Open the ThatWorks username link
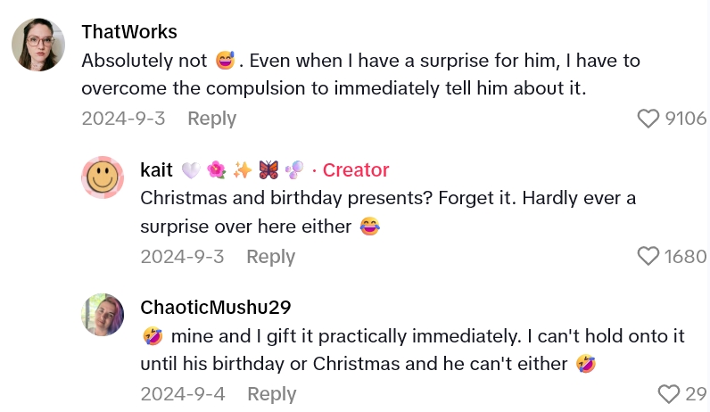 click(x=129, y=32)
